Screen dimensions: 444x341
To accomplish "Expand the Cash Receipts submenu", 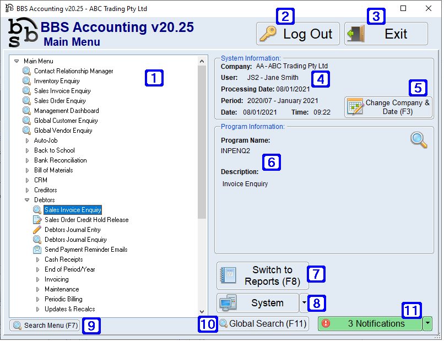I will pyautogui.click(x=38, y=259).
